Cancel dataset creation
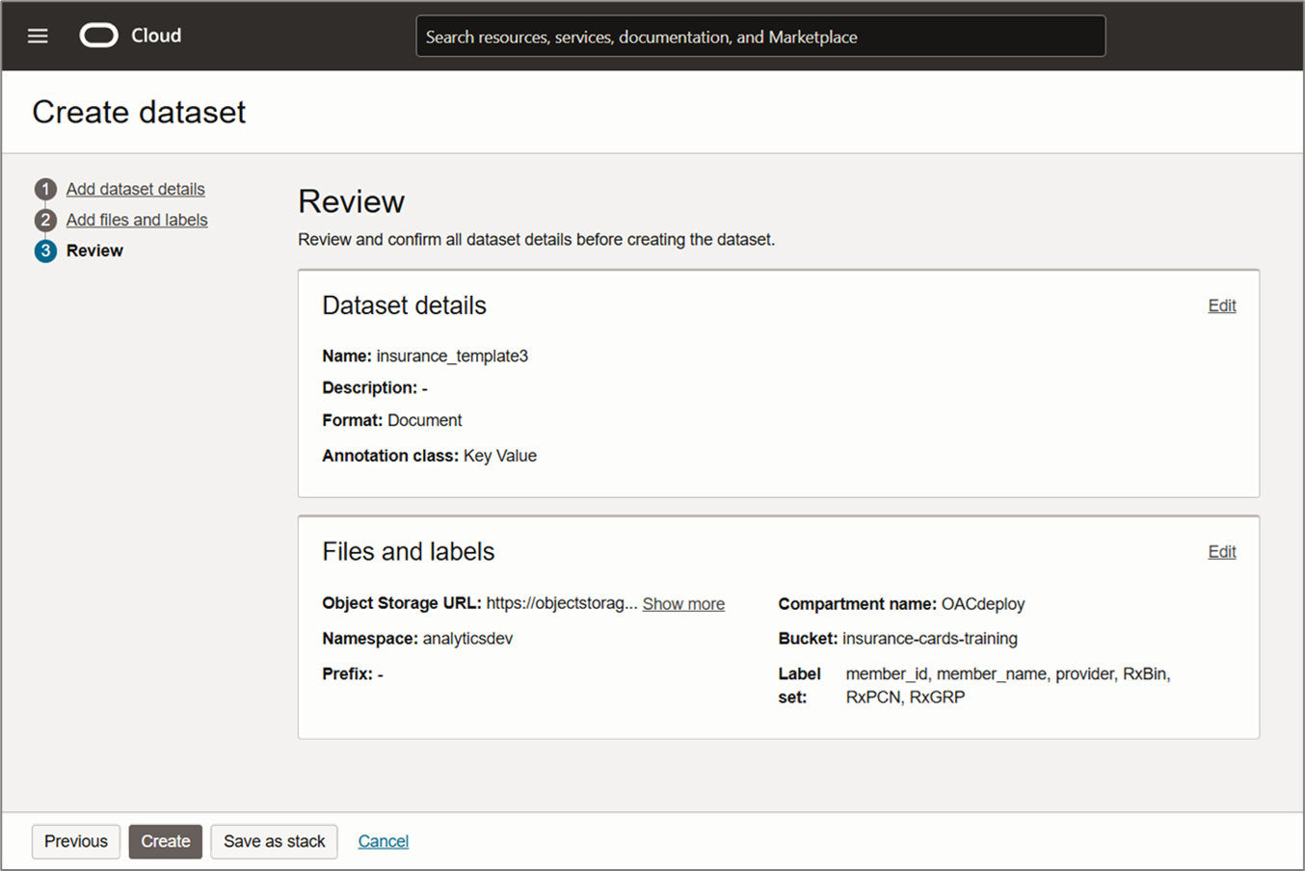 (383, 841)
